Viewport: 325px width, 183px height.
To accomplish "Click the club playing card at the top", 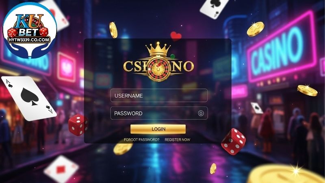I will [214, 9].
